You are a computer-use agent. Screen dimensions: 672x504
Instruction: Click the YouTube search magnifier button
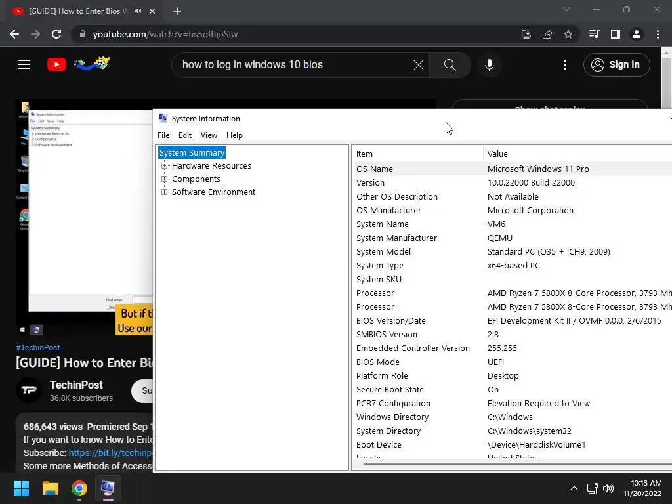tap(450, 65)
